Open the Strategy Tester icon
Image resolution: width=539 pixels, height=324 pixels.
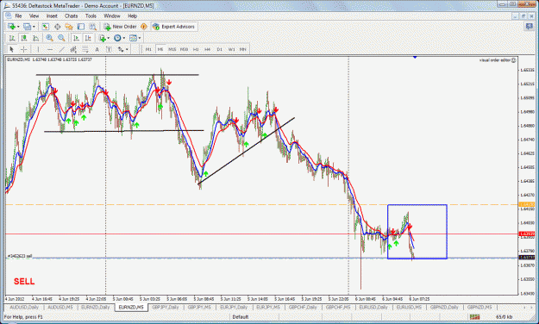pyautogui.click(x=92, y=27)
